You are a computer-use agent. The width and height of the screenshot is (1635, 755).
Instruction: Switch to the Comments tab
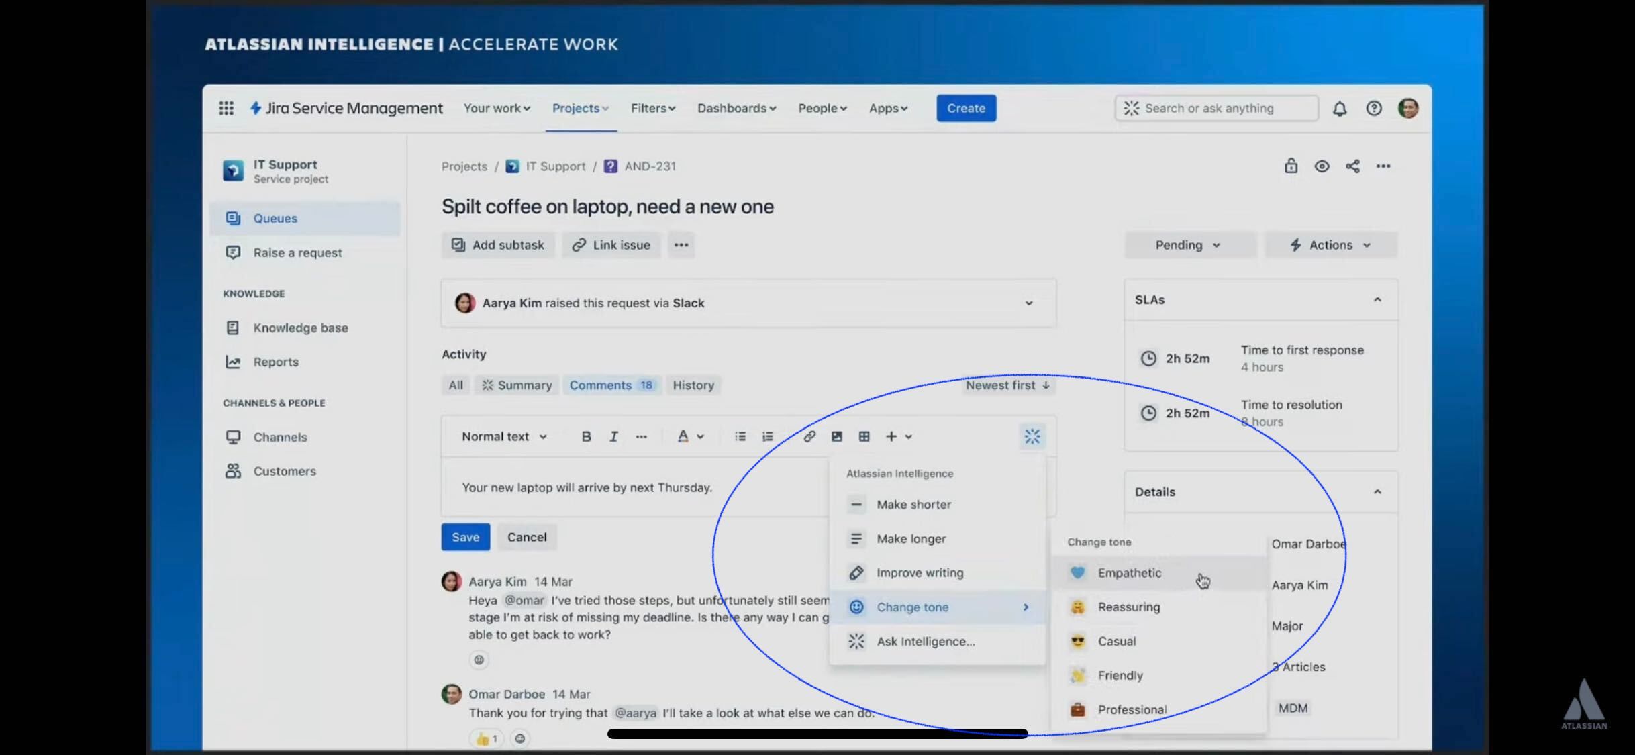[611, 385]
